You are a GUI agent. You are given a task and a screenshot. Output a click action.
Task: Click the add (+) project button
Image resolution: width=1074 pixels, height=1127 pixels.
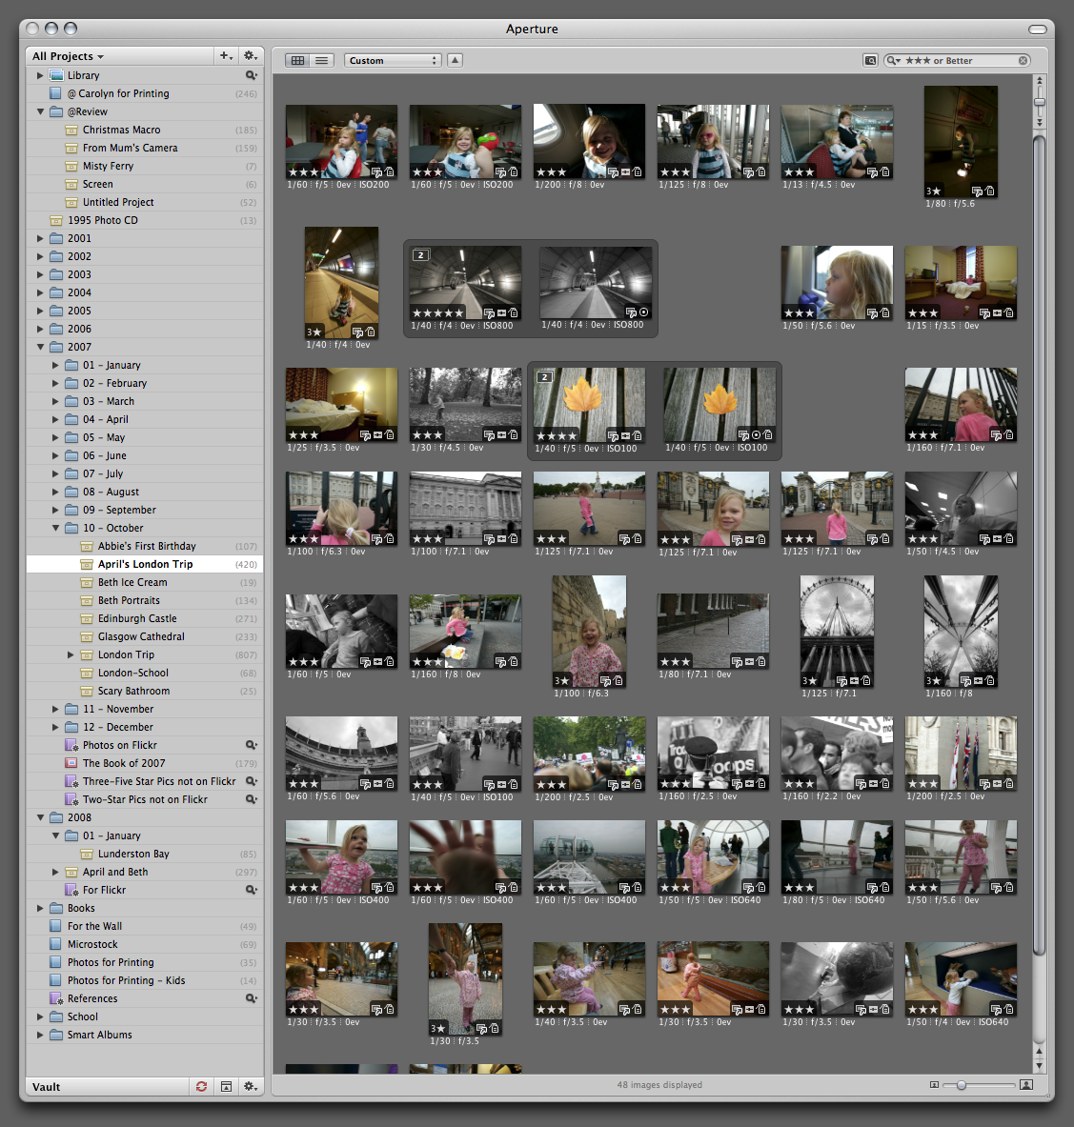pos(226,56)
